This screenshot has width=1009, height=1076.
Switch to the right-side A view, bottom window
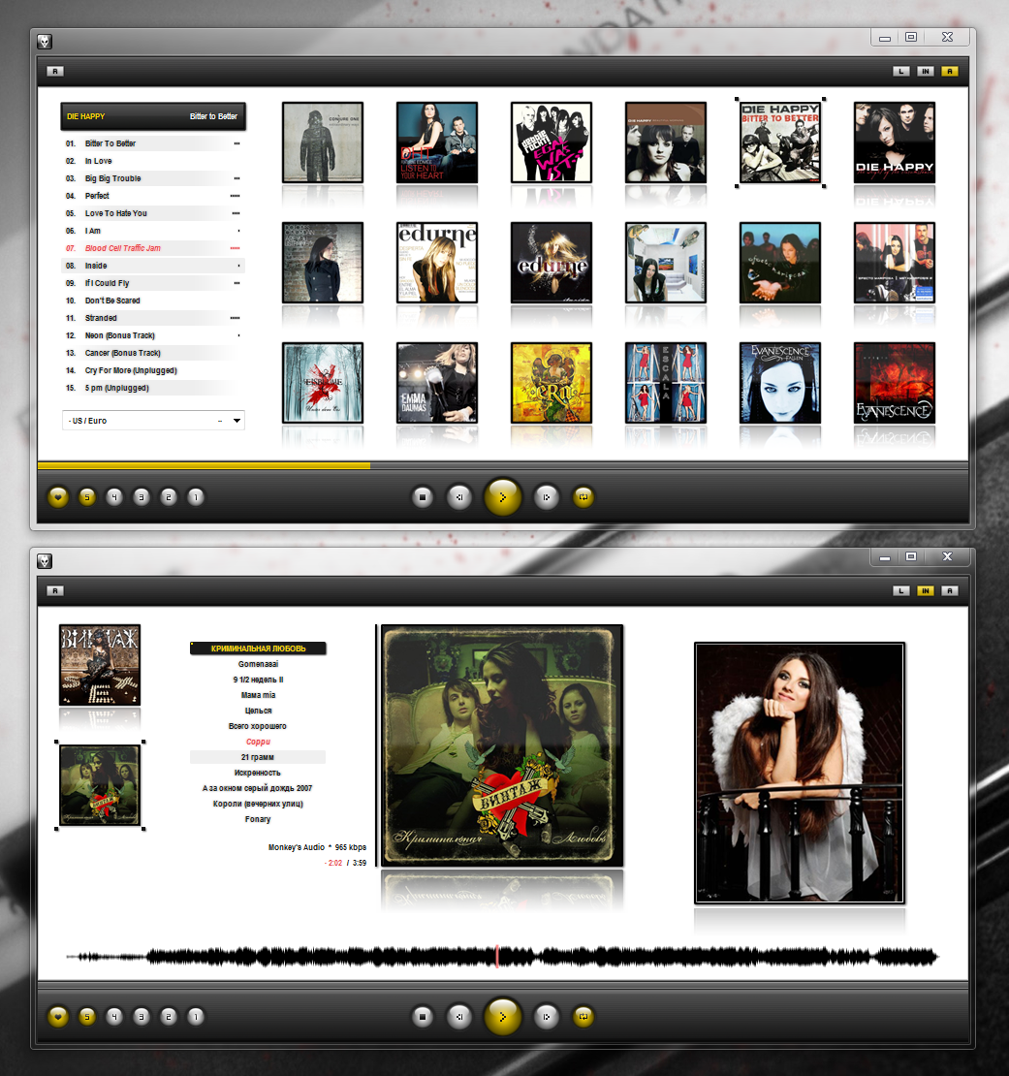point(949,591)
